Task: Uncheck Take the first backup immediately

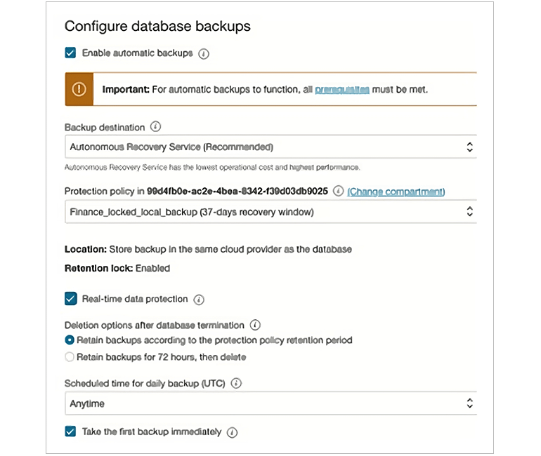Action: pyautogui.click(x=70, y=431)
